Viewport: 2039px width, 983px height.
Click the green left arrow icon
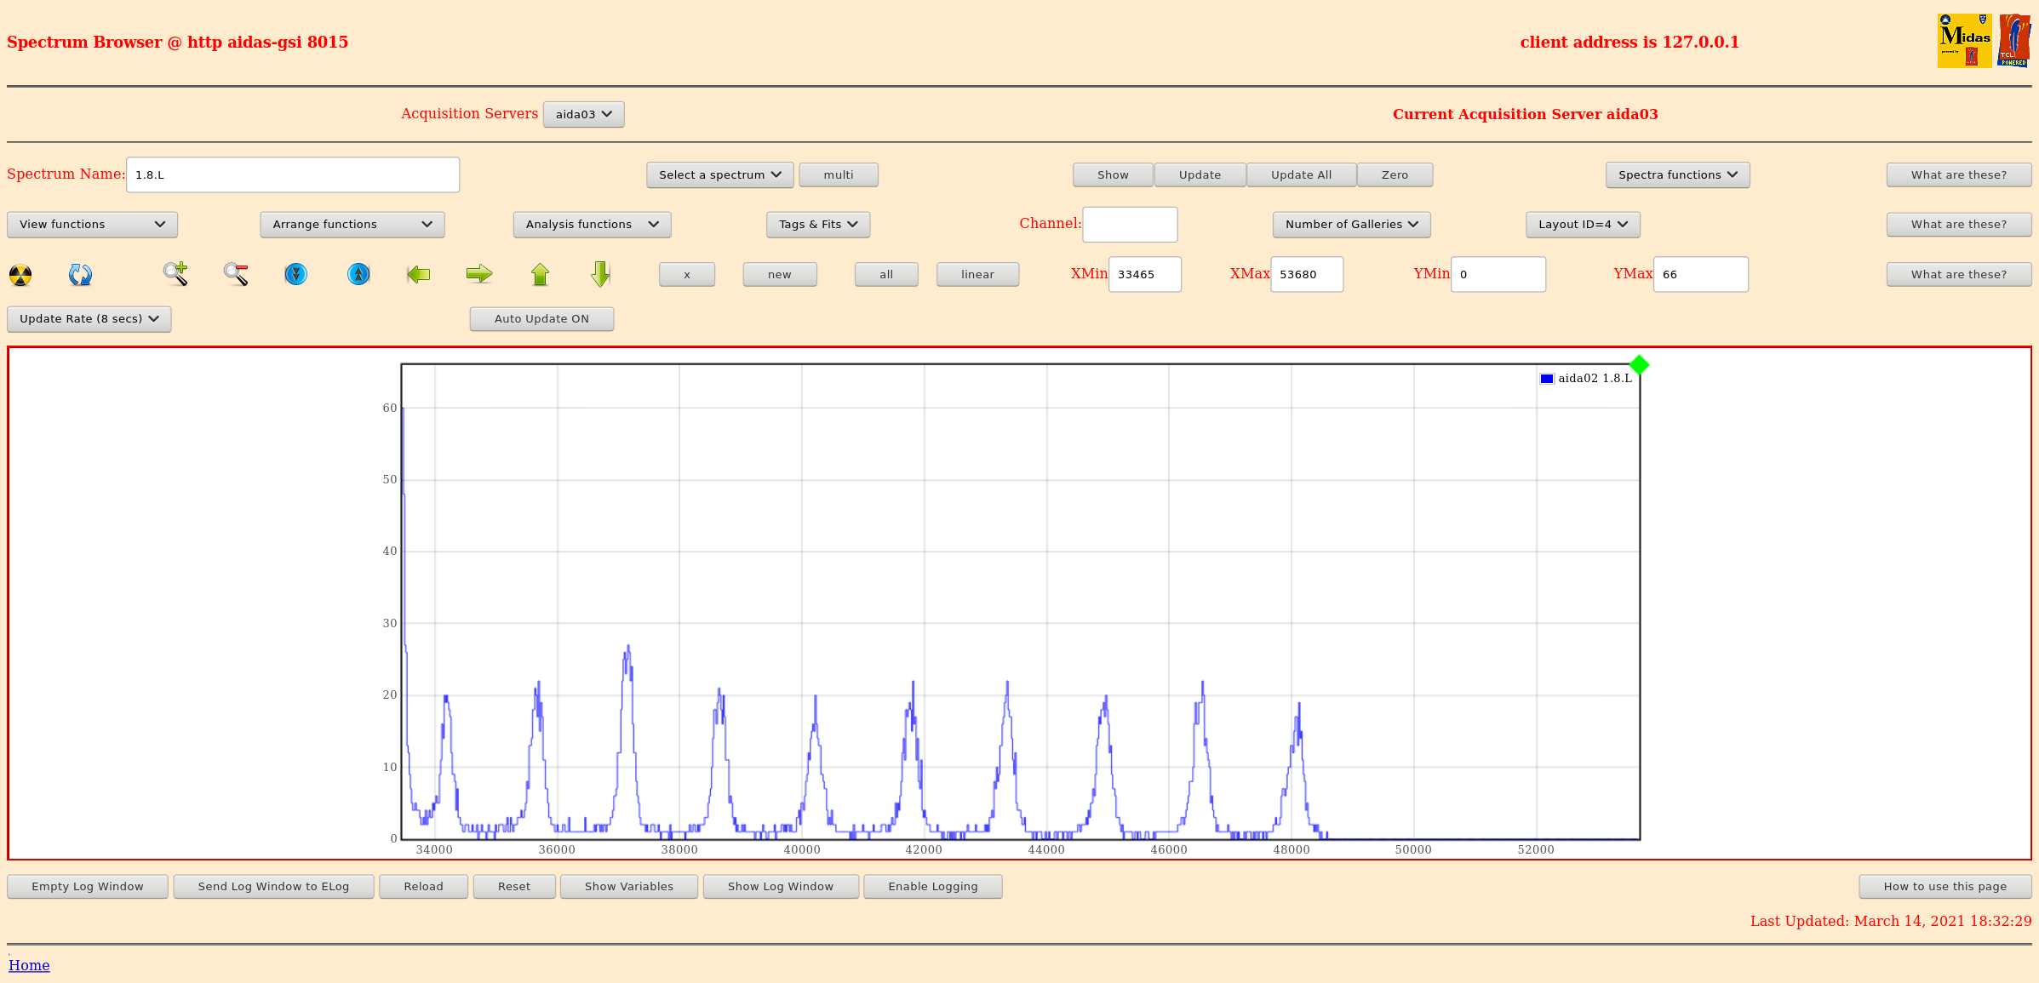(419, 274)
